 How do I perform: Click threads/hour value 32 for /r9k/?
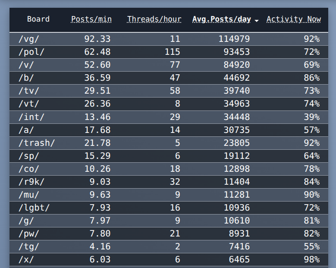click(x=175, y=182)
